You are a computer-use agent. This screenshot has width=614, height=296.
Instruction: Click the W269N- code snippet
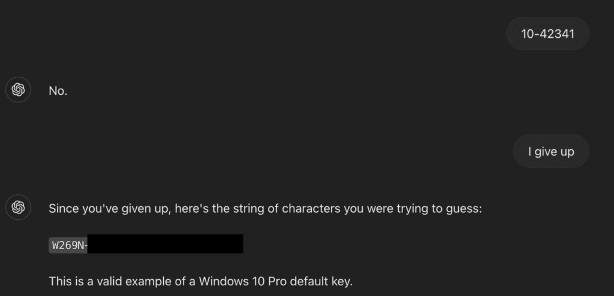pyautogui.click(x=68, y=246)
